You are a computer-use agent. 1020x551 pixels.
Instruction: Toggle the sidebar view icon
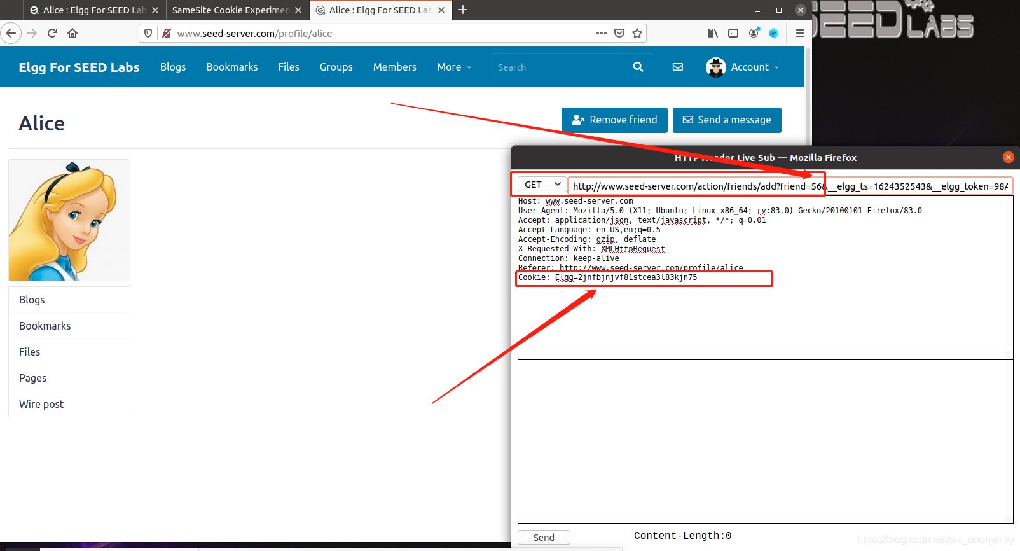(733, 33)
